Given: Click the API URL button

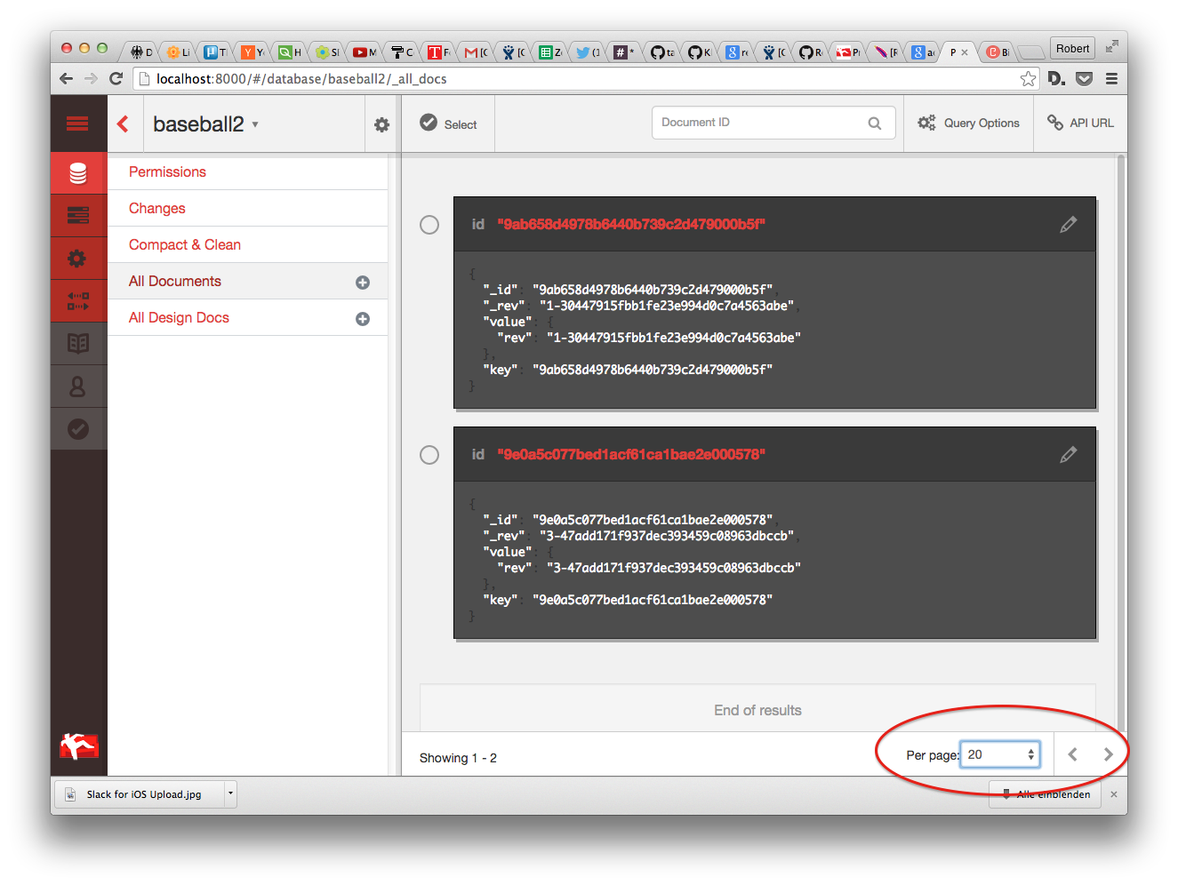Looking at the screenshot, I should click(x=1080, y=124).
